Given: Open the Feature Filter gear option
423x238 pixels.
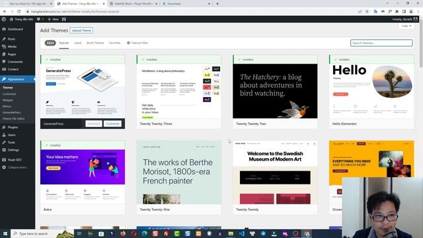Looking at the screenshot, I should [x=137, y=43].
